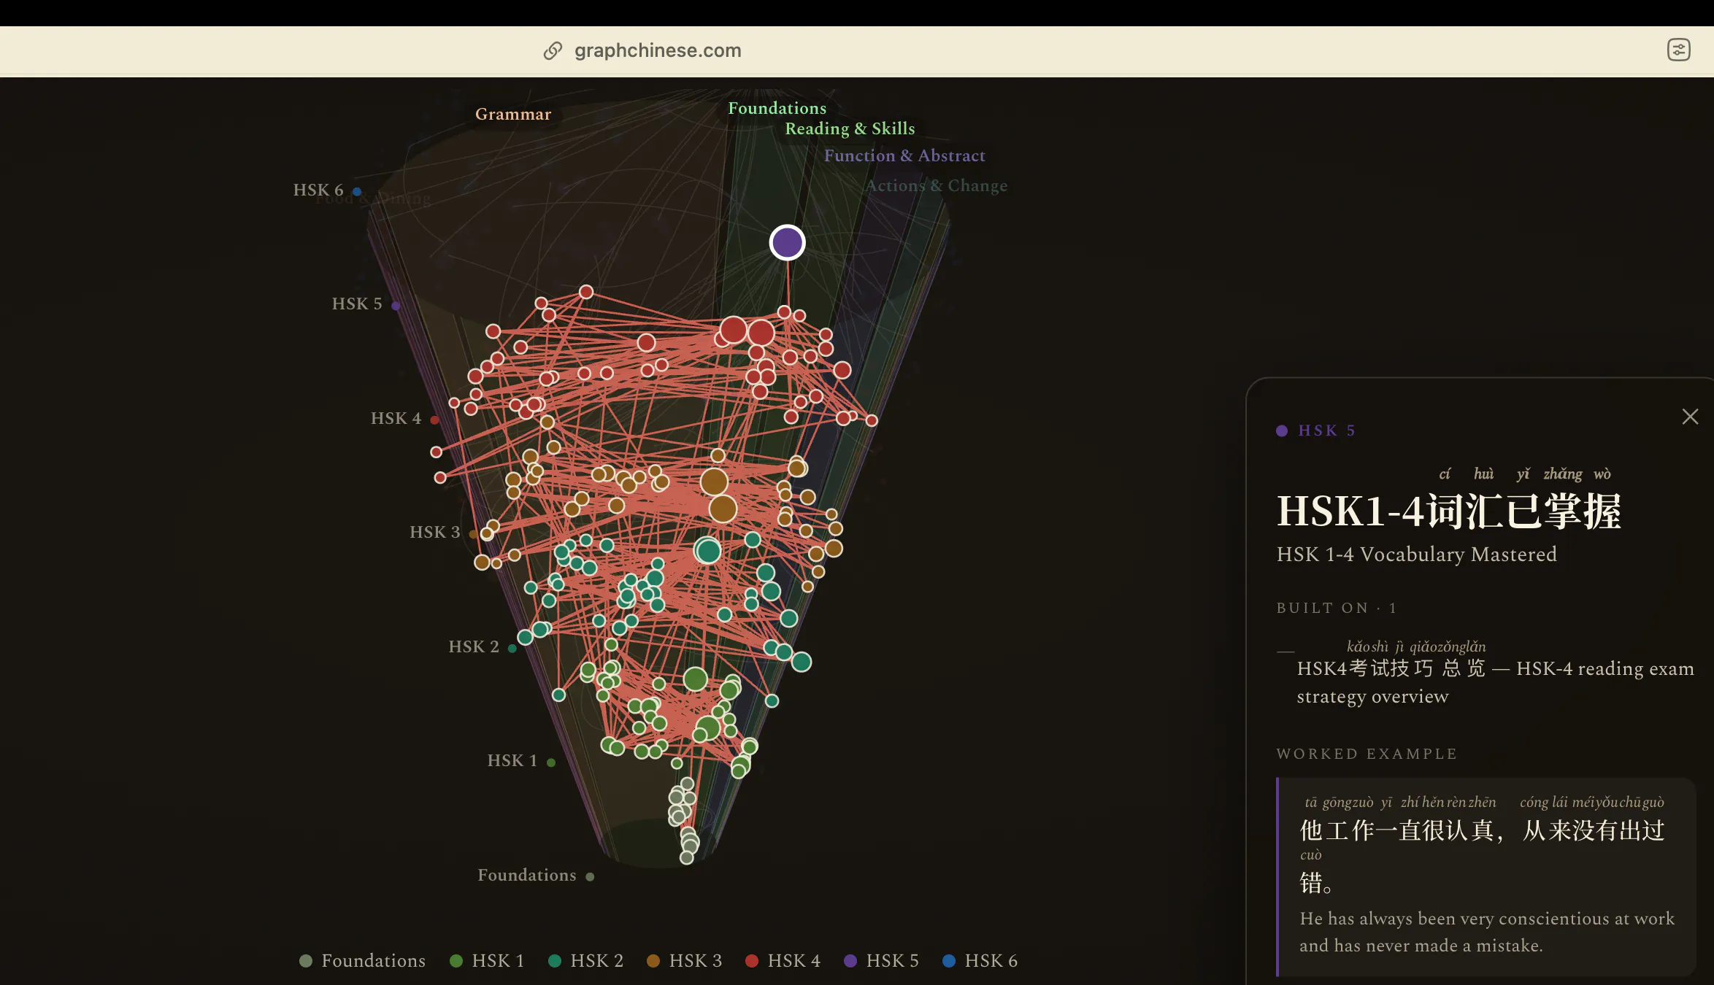Click the HSK1-4词汇已掌握 title in panel
Viewport: 1714px width, 985px height.
pos(1449,511)
